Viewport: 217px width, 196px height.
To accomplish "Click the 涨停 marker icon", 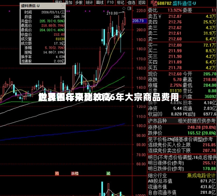I will coord(75,173).
